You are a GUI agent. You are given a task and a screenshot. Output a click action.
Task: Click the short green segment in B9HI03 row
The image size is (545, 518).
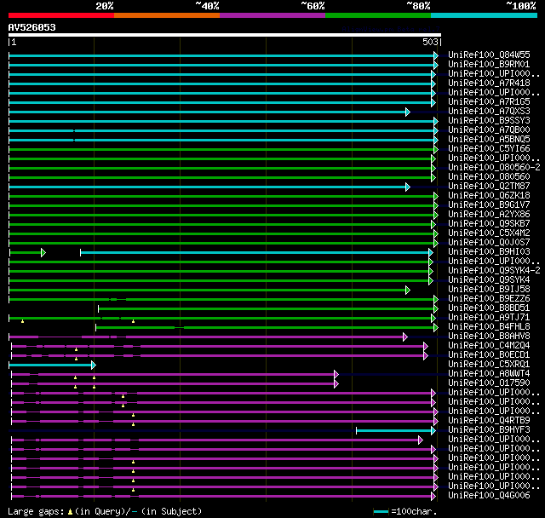coord(26,252)
